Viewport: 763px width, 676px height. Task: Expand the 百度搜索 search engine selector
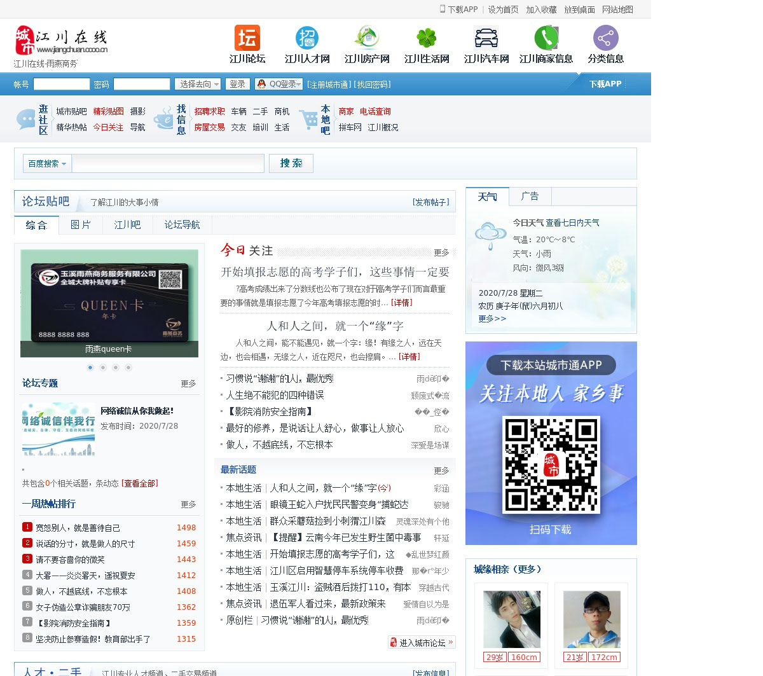(47, 163)
